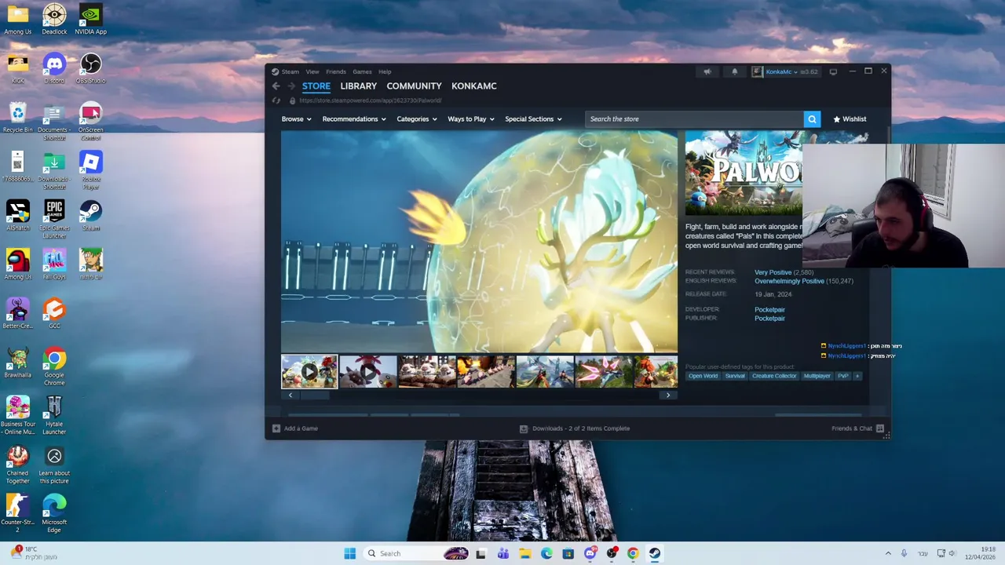Switch to the STORE tab
This screenshot has height=565, width=1005.
[316, 86]
